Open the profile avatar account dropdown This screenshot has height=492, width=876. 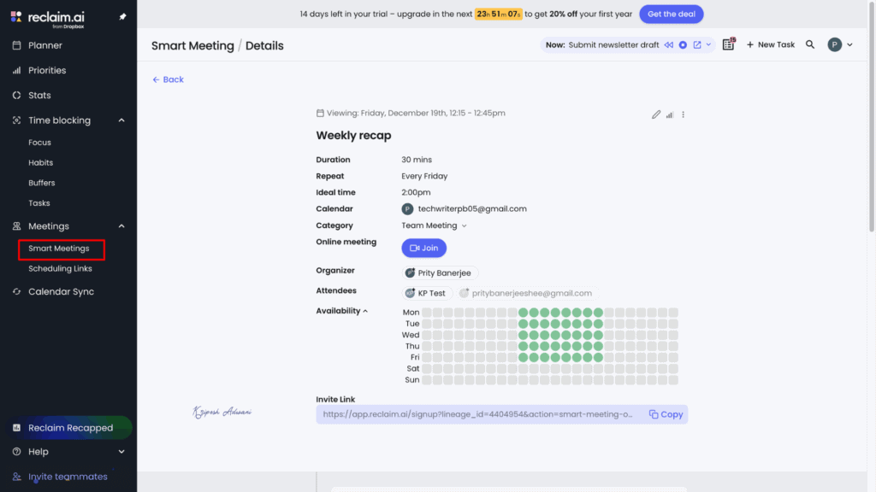tap(840, 45)
